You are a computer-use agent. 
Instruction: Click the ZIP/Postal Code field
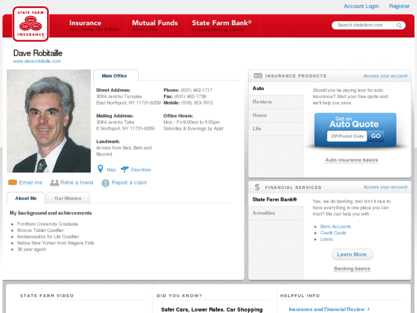point(347,136)
